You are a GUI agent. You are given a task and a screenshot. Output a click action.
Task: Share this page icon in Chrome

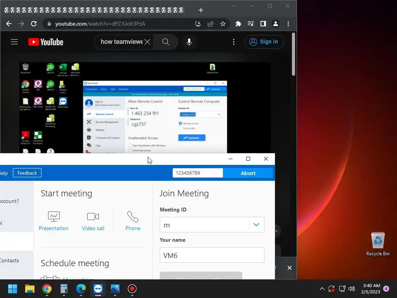pos(211,24)
